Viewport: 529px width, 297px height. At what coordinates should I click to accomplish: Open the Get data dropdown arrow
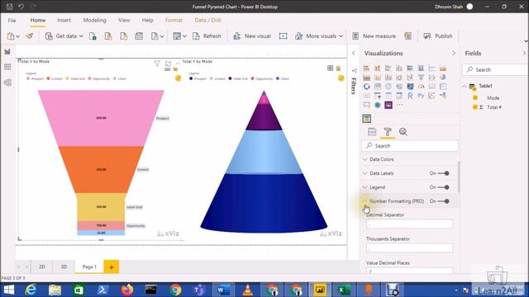[x=81, y=36]
